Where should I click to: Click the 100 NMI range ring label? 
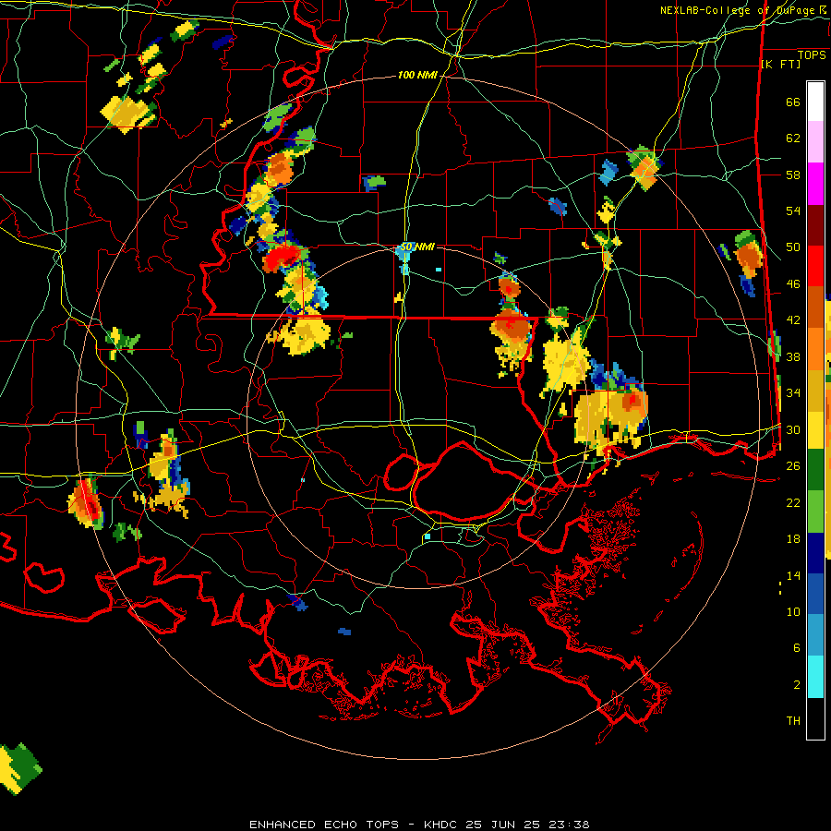(417, 76)
